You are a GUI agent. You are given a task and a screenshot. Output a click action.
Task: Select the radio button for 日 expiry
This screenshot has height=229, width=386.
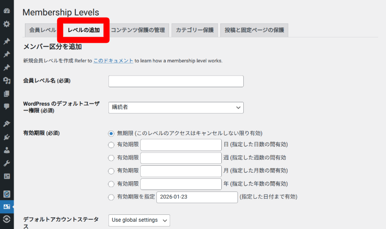(x=111, y=145)
